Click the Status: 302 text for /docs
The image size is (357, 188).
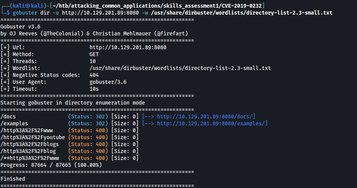(x=88, y=116)
